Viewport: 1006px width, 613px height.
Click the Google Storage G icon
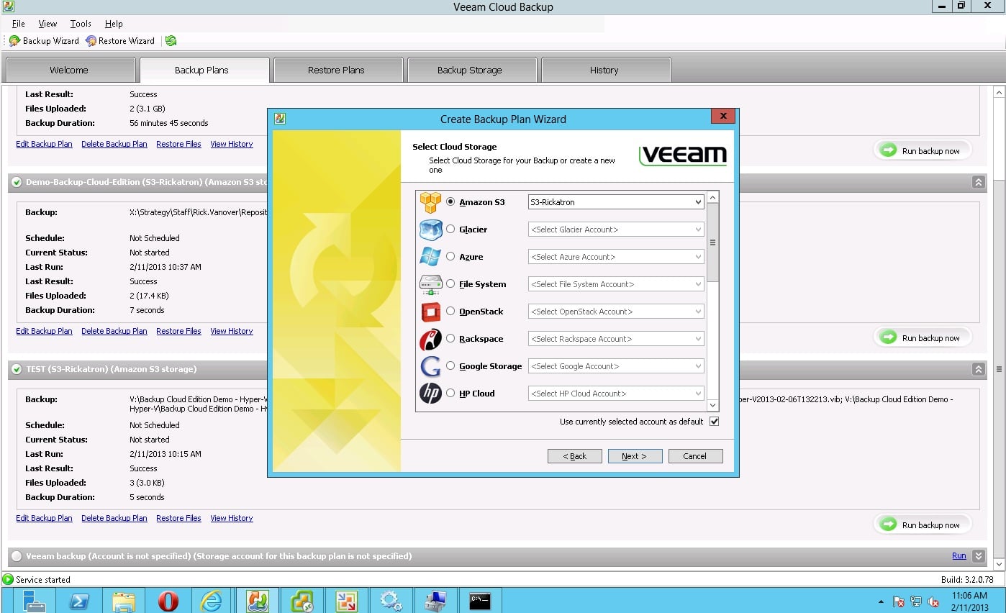coord(430,366)
